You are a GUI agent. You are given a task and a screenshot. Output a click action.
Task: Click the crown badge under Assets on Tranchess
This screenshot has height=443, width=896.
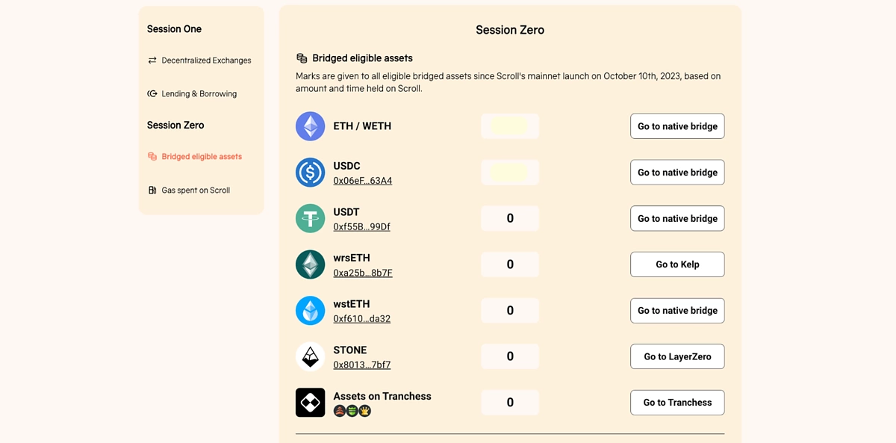364,410
